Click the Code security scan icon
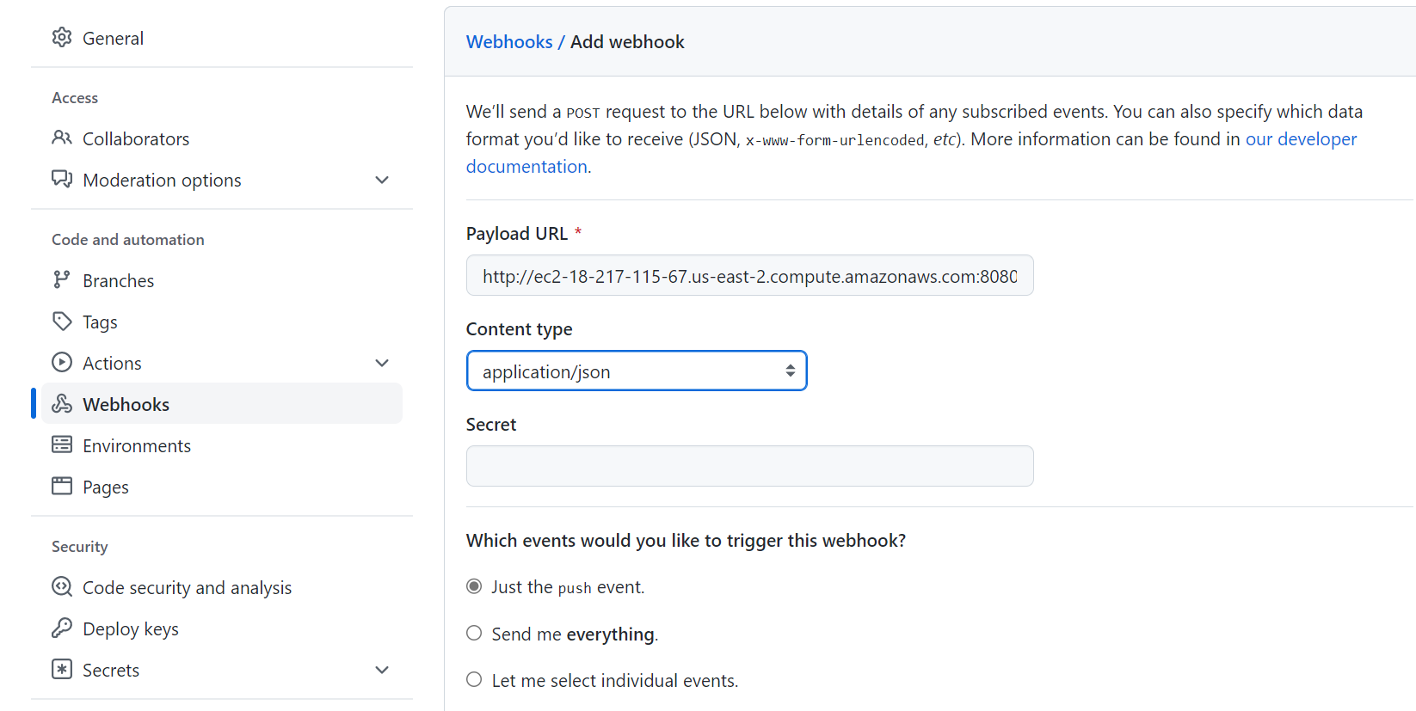The height and width of the screenshot is (711, 1416). click(62, 587)
